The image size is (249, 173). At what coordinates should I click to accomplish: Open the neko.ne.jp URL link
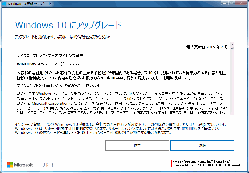click(202, 162)
